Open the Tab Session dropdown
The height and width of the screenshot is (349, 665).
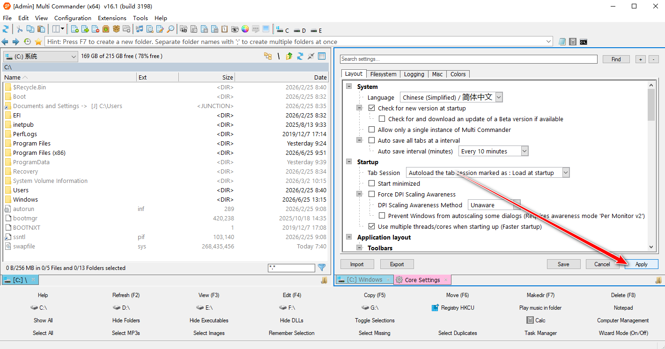(x=488, y=173)
